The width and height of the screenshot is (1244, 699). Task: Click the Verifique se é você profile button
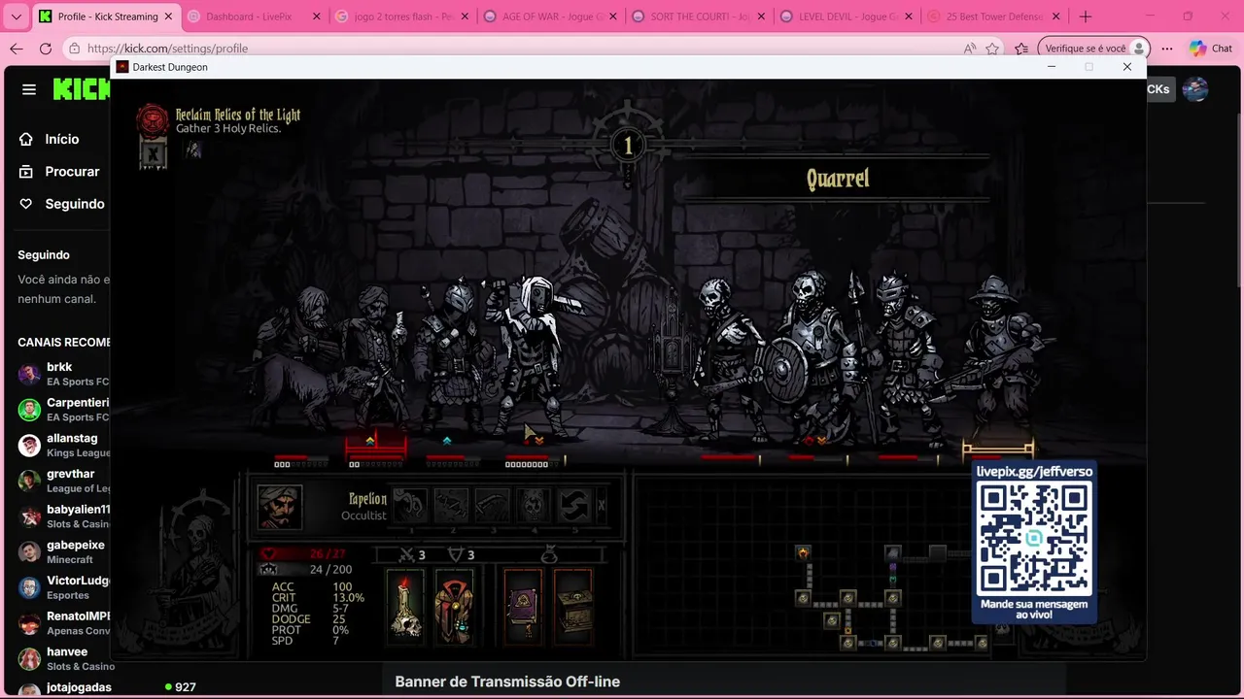pyautogui.click(x=1093, y=49)
